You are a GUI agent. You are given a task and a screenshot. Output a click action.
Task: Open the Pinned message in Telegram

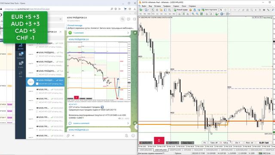(100, 27)
